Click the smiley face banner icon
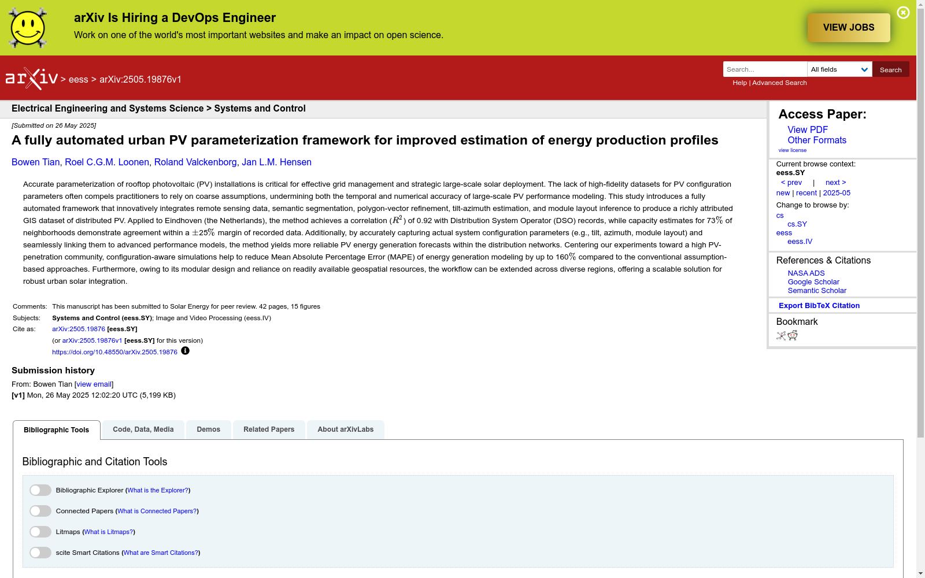Viewport: 925px width, 578px height. pyautogui.click(x=28, y=28)
